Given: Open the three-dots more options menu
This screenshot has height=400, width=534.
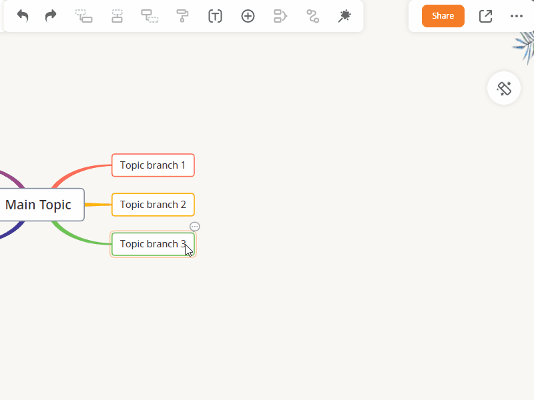Looking at the screenshot, I should [x=517, y=16].
